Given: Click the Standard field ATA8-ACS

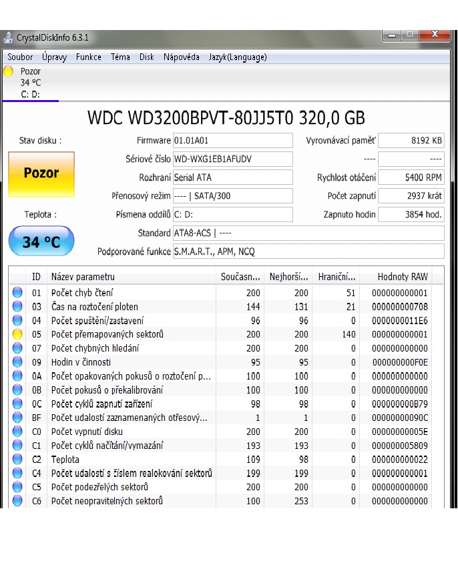Looking at the screenshot, I should (308, 233).
